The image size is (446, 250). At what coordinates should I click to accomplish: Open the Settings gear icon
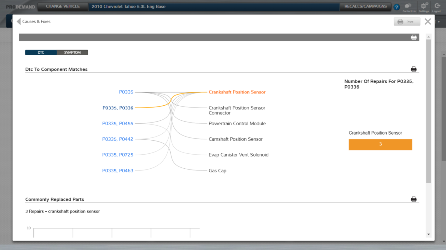[x=424, y=7]
